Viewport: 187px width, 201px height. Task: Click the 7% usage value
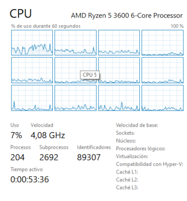click(16, 135)
